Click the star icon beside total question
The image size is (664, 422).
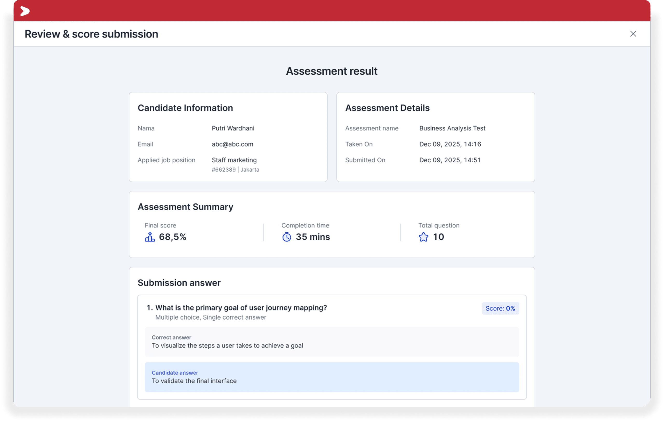pyautogui.click(x=423, y=237)
